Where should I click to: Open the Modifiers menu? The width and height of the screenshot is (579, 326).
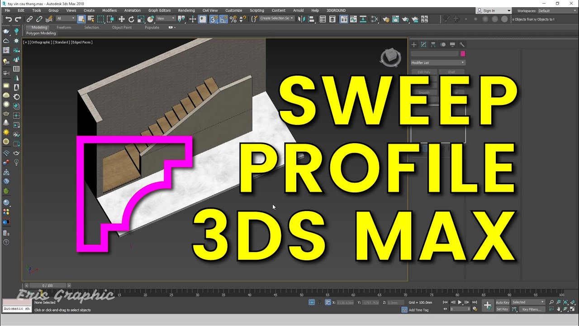(x=109, y=10)
